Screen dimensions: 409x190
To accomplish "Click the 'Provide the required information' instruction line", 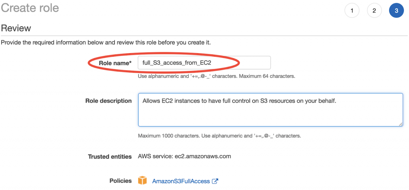I will click(x=106, y=42).
